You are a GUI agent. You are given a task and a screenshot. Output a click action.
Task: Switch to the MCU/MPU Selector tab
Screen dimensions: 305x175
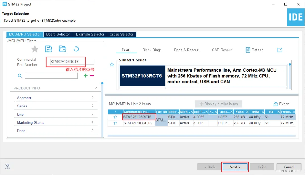coord(25,34)
